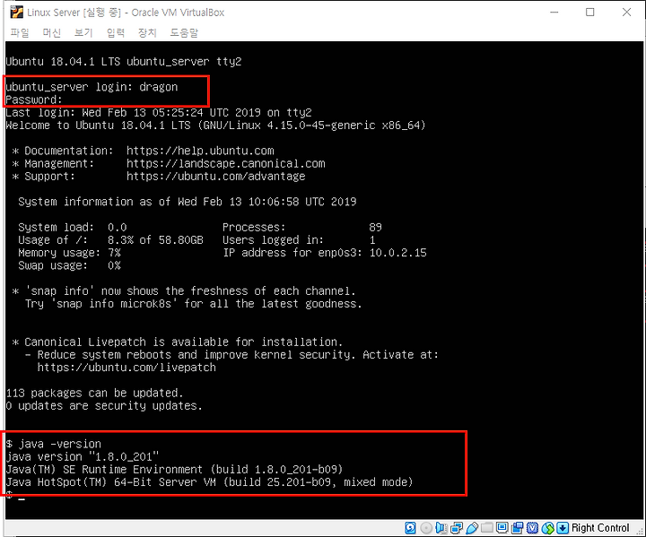This screenshot has height=537, width=646.
Task: Maximize the Linux Server VirtualBox window
Action: point(590,13)
